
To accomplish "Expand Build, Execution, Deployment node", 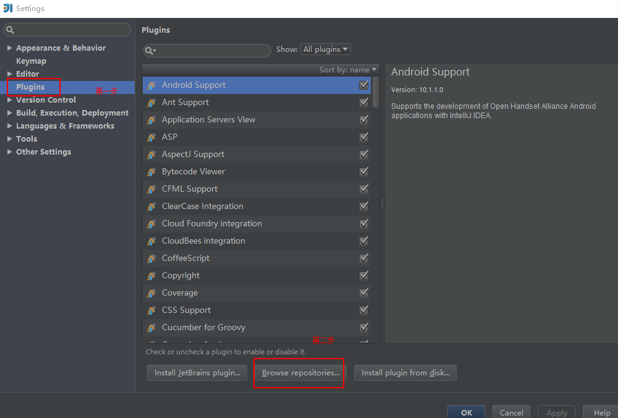I will 9,113.
